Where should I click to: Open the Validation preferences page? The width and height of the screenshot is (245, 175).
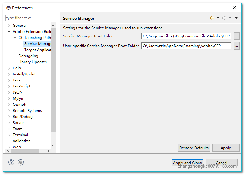tap(22, 141)
